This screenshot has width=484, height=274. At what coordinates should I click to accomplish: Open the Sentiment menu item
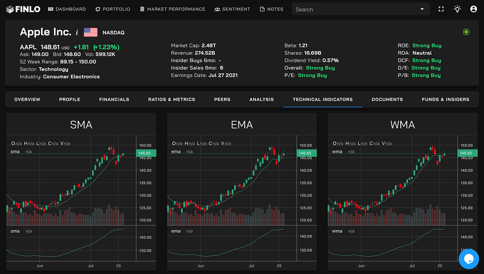click(x=232, y=9)
